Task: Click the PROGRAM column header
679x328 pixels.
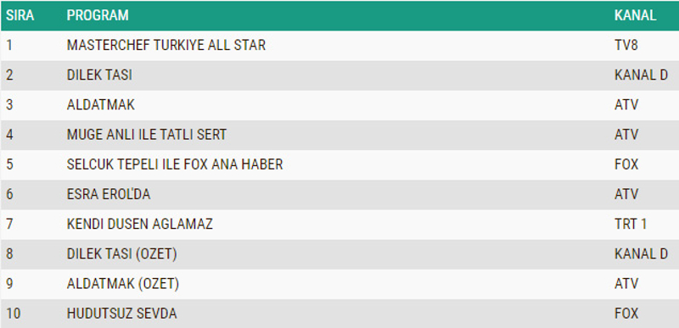Action: coord(98,15)
